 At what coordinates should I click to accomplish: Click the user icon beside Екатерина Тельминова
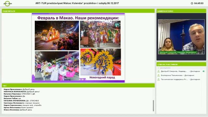pos(158,75)
